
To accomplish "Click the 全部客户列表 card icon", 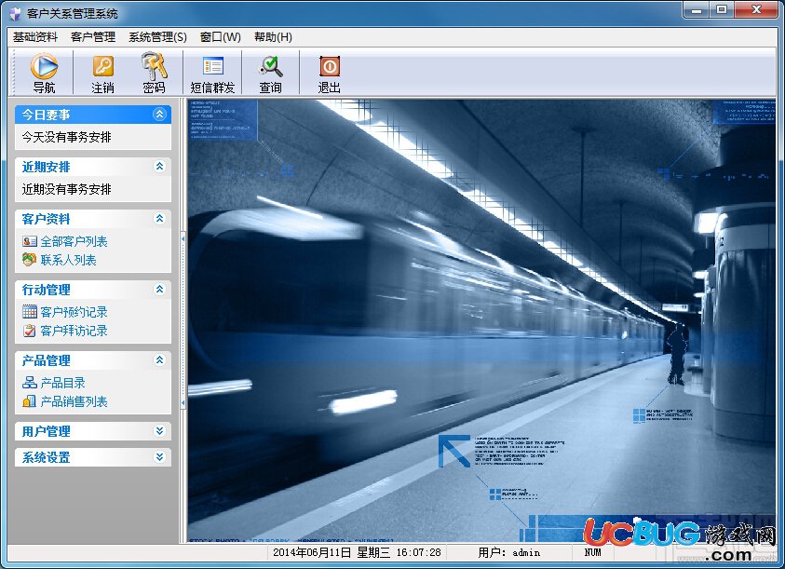I will click(x=30, y=241).
